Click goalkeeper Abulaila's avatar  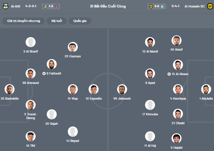point(206,89)
